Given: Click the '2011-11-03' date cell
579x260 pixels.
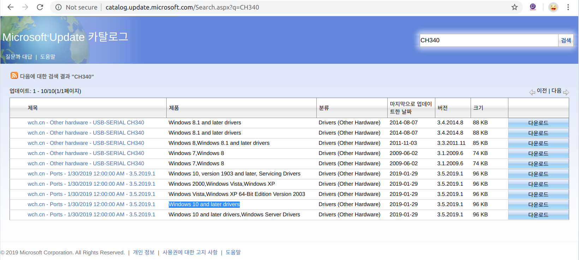Looking at the screenshot, I should point(403,143).
